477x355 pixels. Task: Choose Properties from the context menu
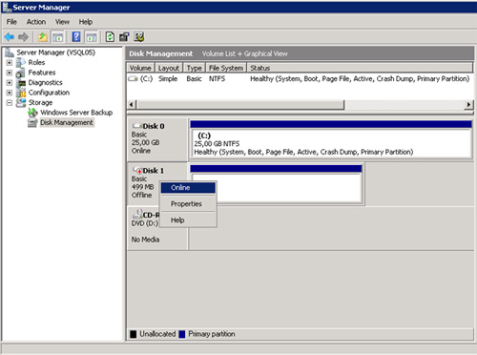pyautogui.click(x=188, y=204)
